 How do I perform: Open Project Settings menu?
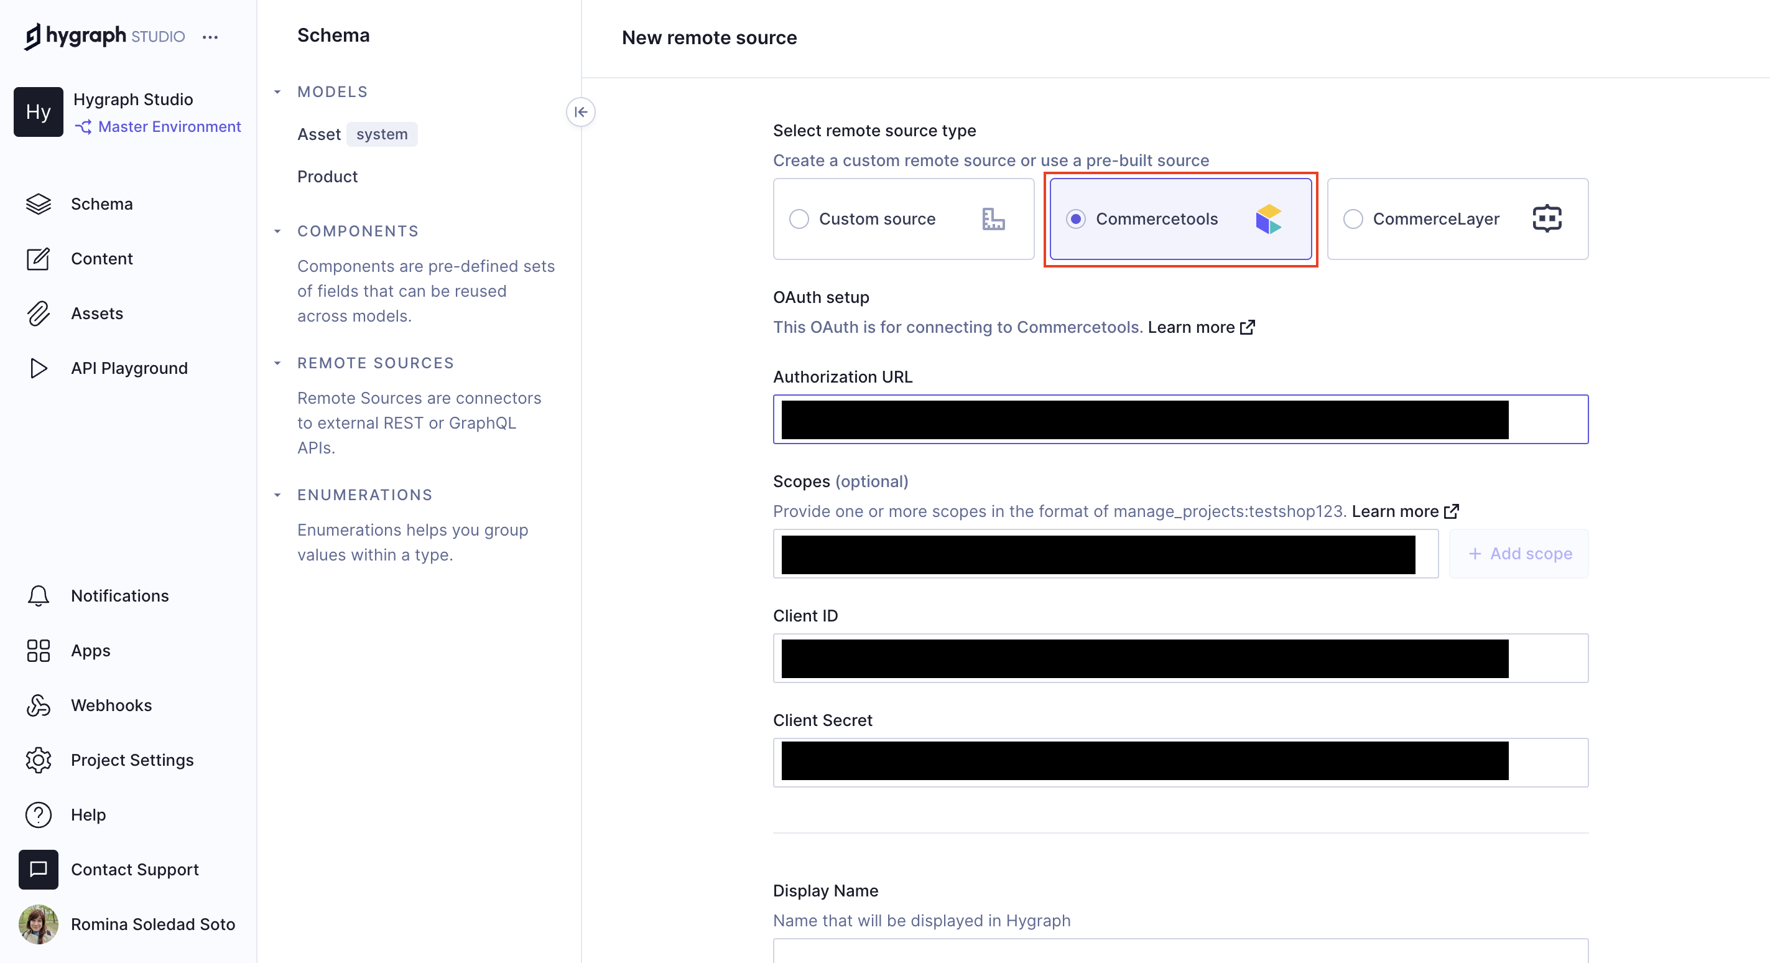tap(132, 759)
